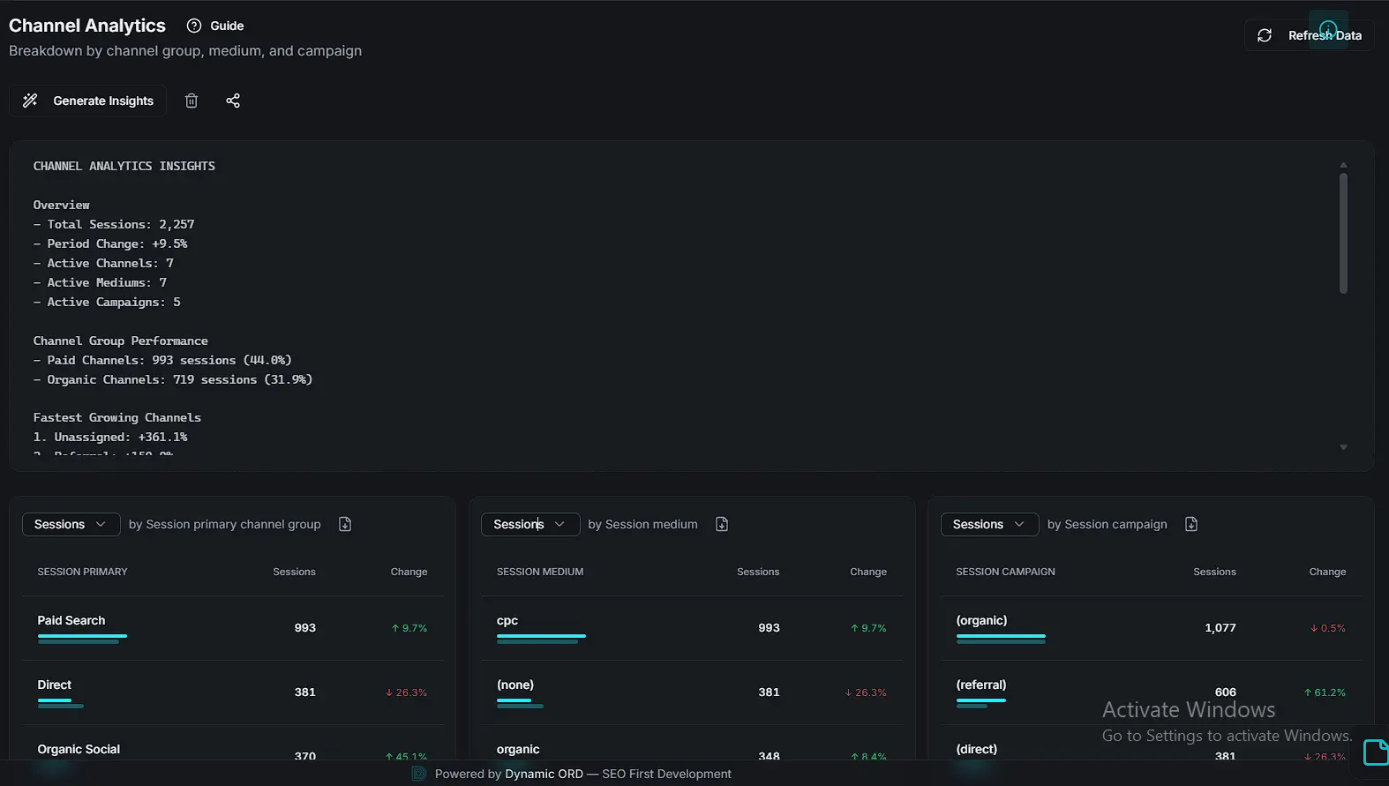Click the Period Change: +9.5% line
Viewport: 1389px width, 786px height.
[110, 243]
